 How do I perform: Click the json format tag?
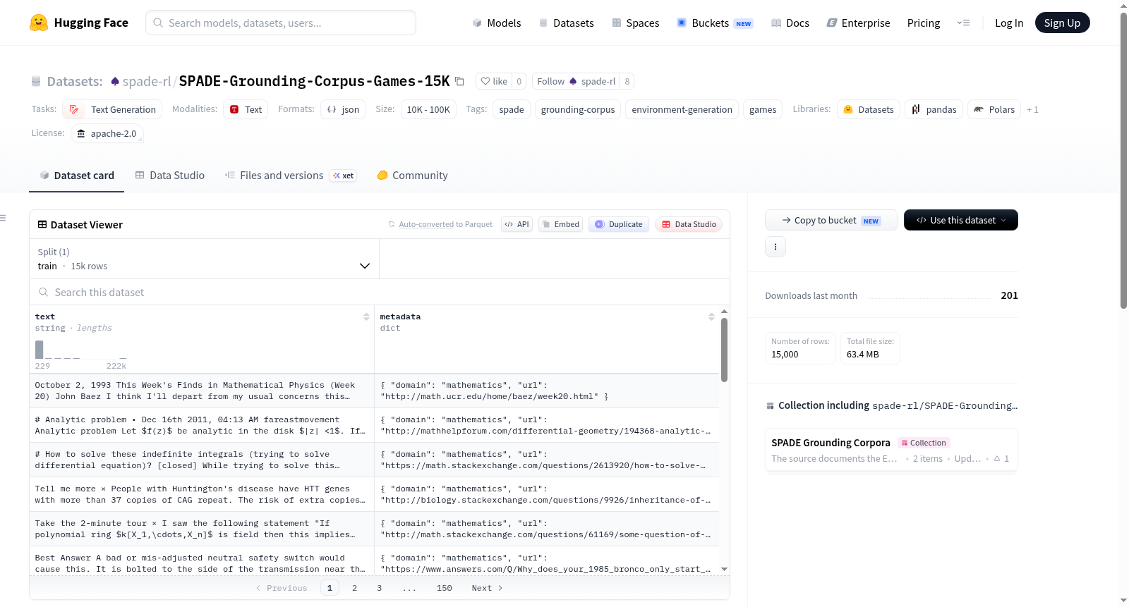pos(343,109)
